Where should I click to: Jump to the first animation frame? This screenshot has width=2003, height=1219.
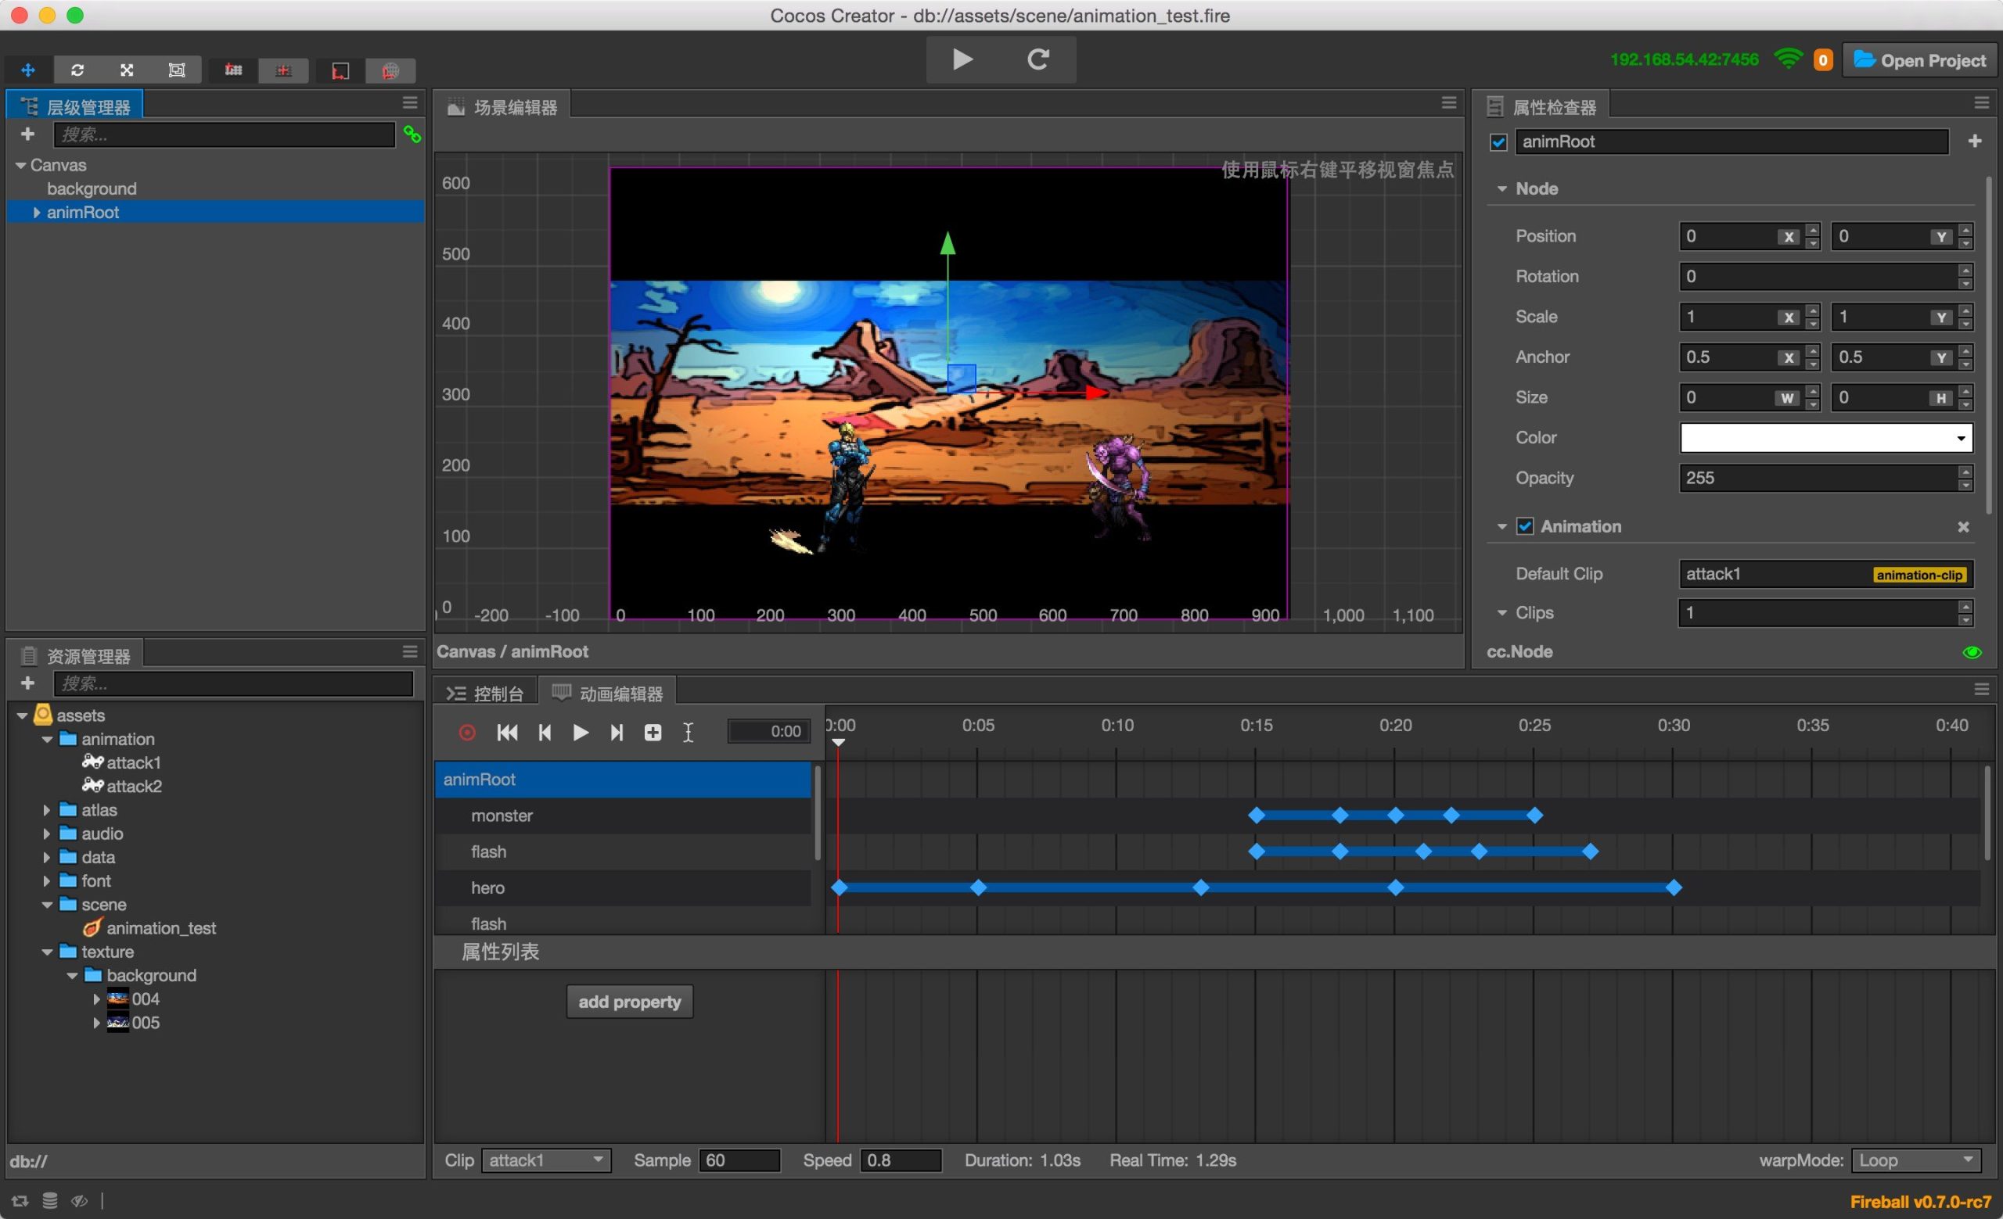click(x=507, y=733)
